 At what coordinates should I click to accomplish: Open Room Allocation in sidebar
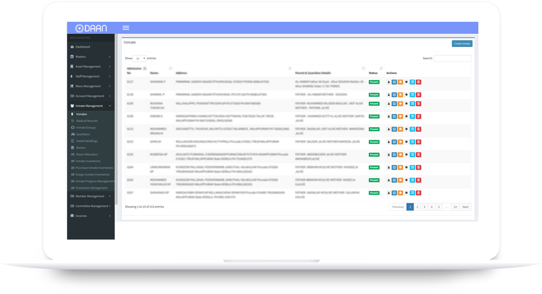(88, 154)
